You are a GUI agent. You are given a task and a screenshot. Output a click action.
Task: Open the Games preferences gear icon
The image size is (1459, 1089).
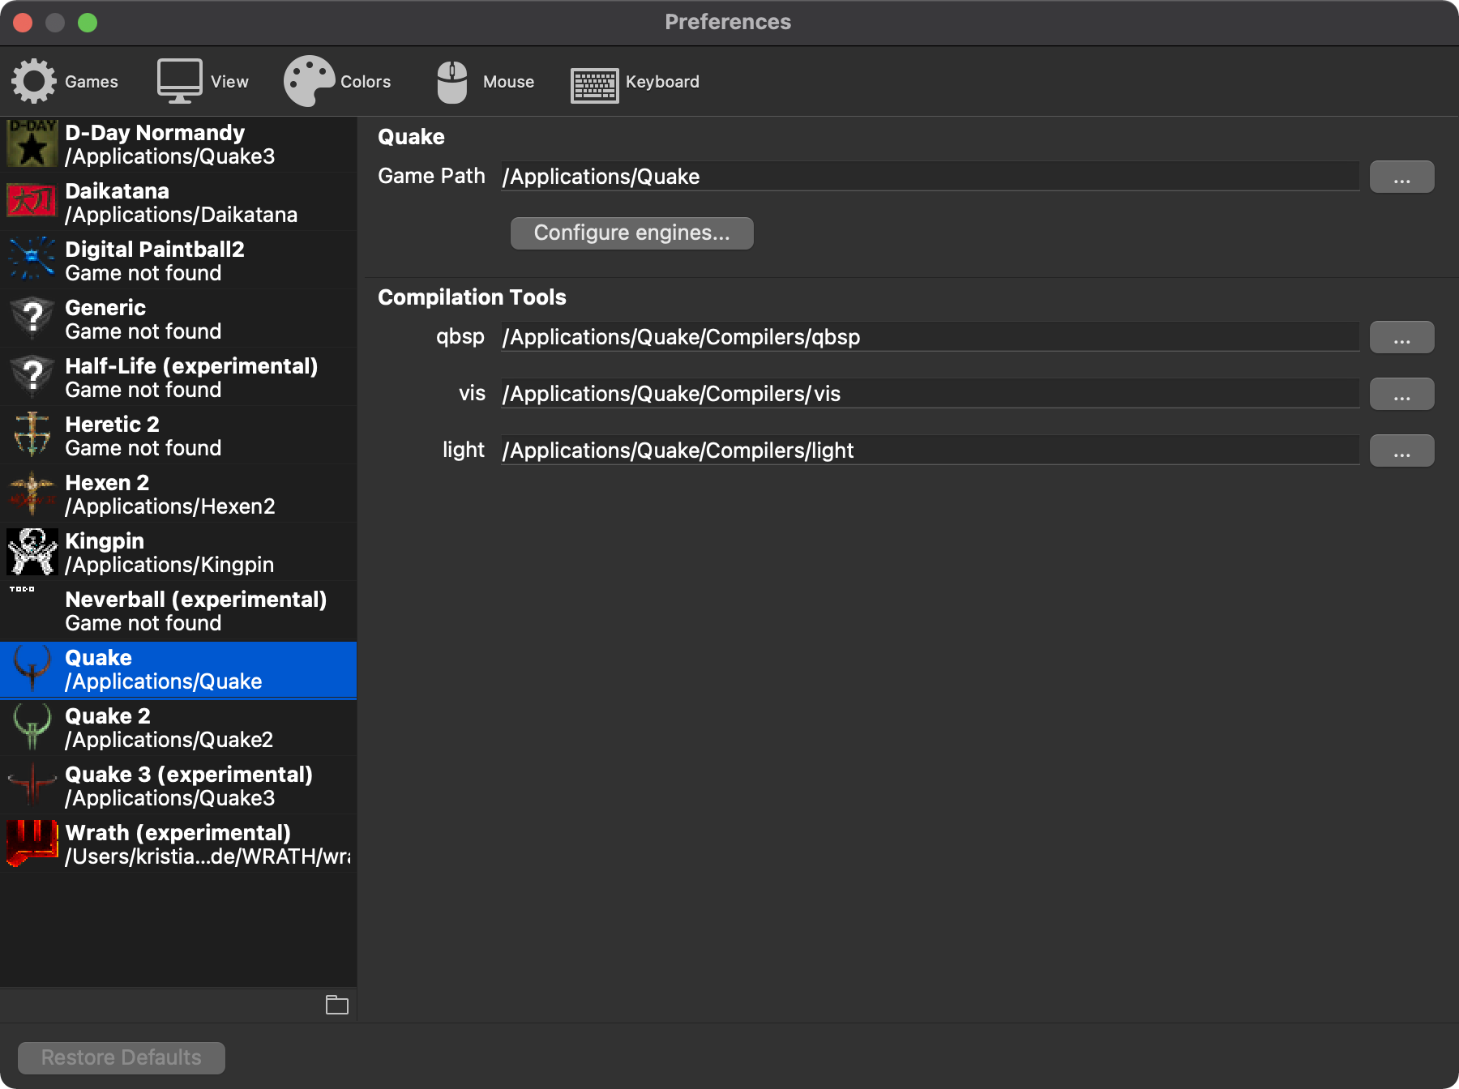coord(34,81)
